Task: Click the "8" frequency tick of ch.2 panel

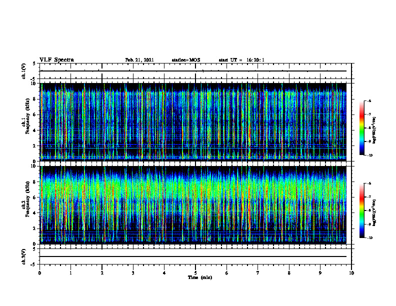Action: click(35, 181)
